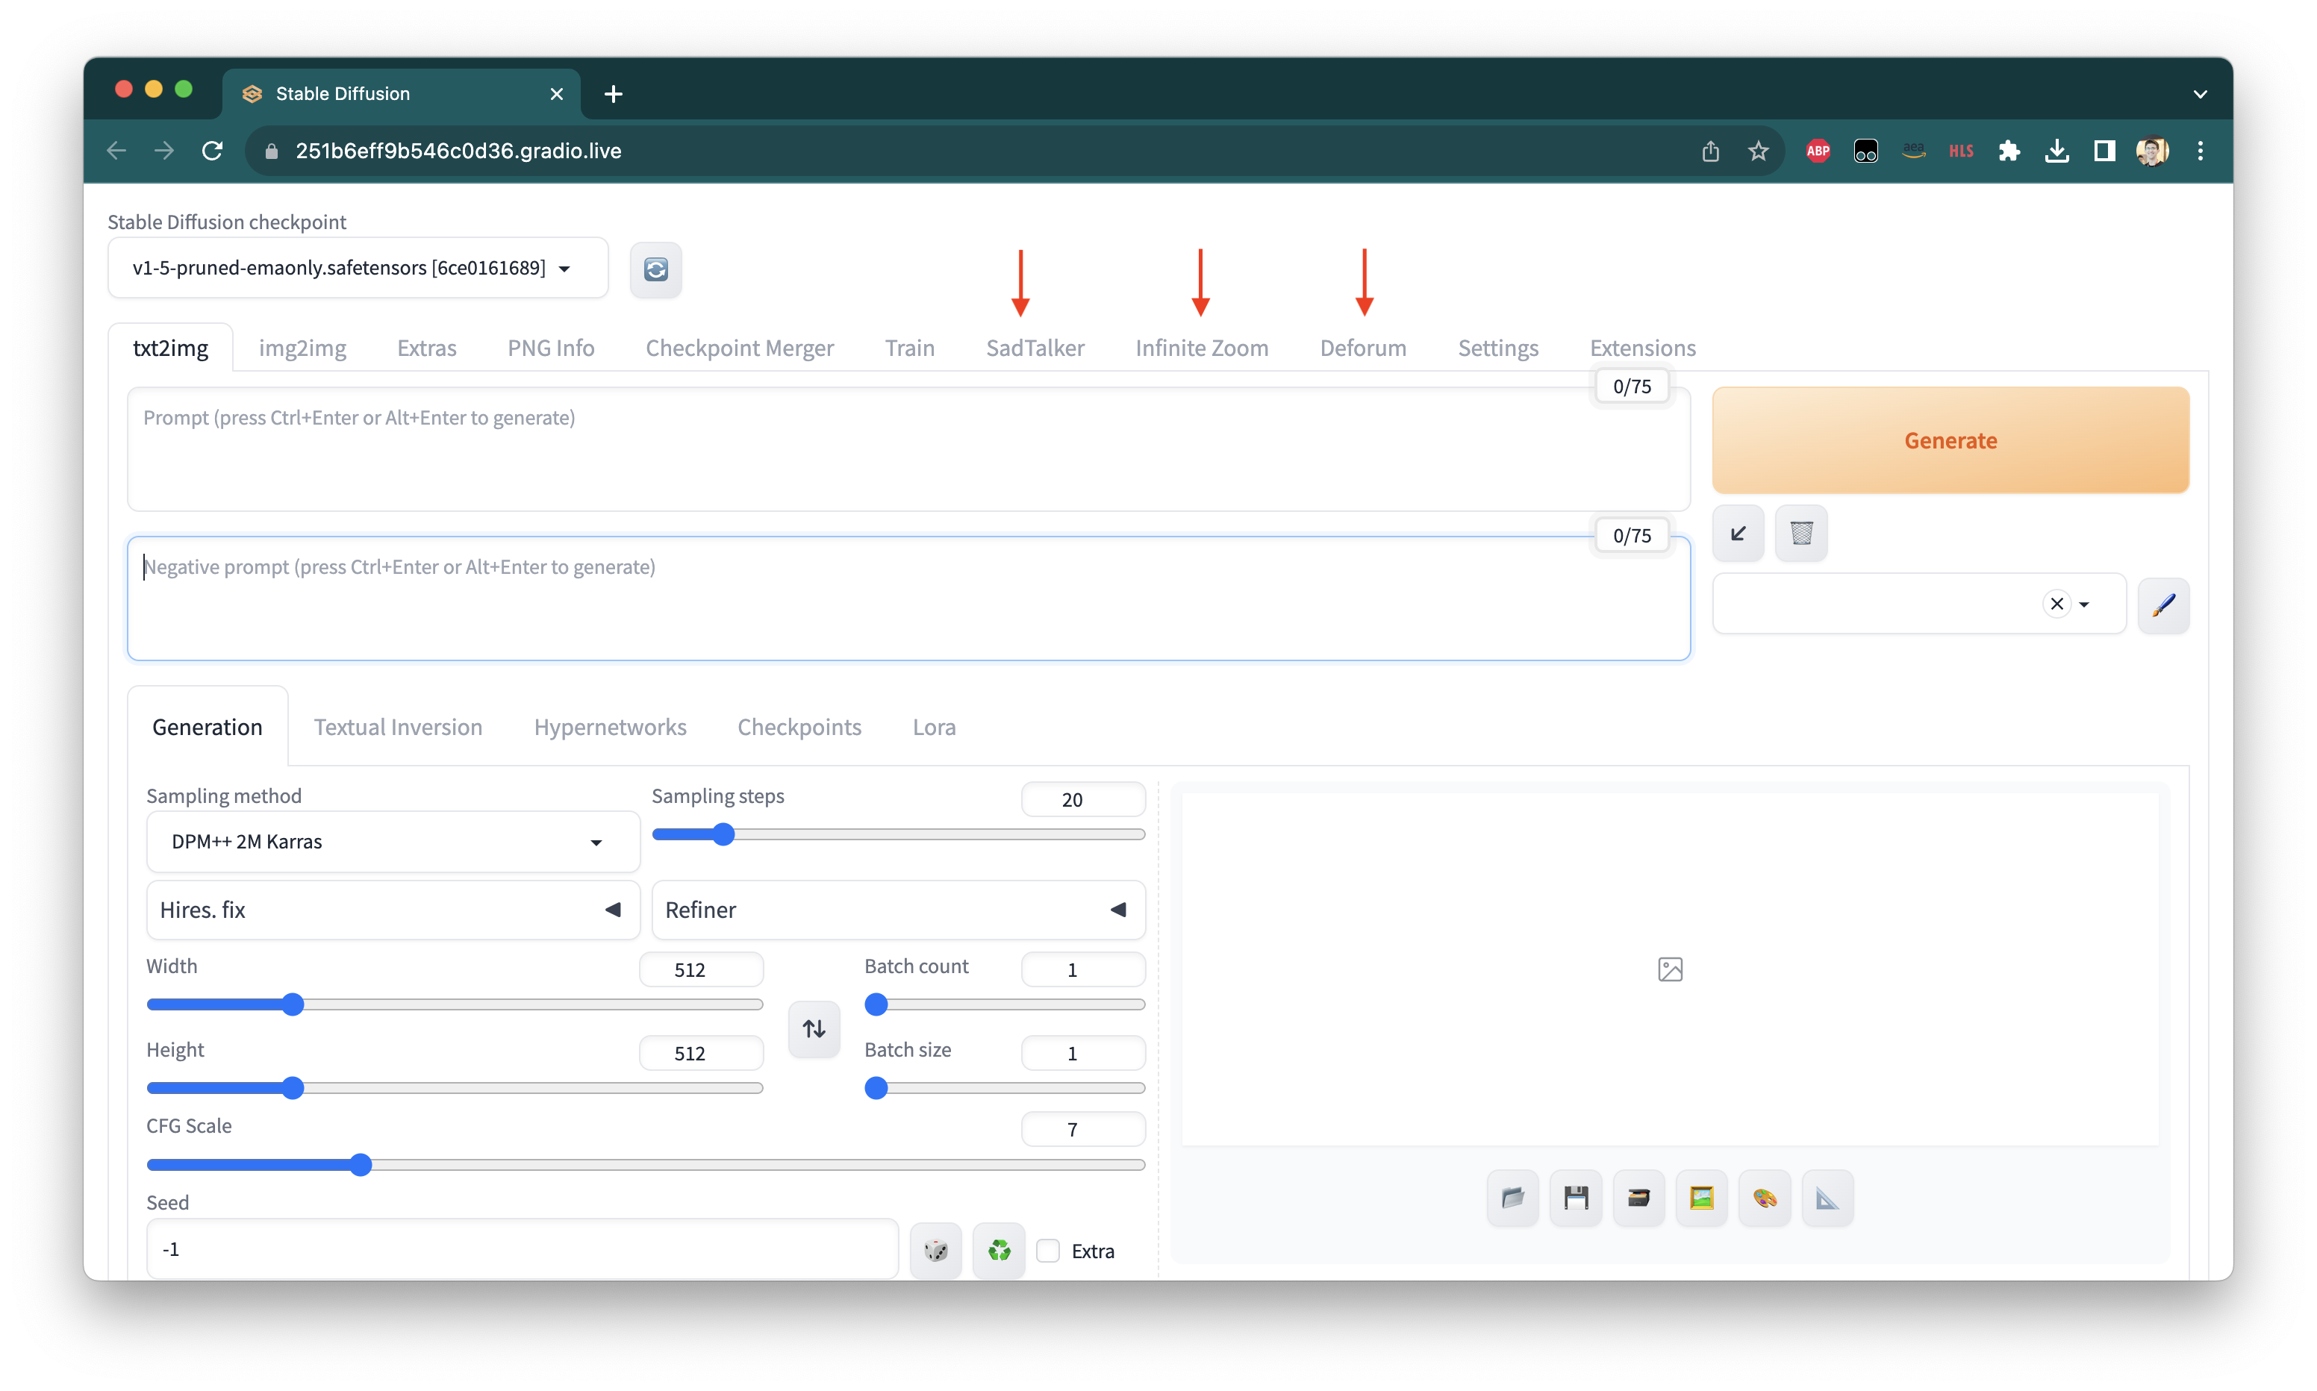Switch to the PNG Info tab
The image size is (2317, 1391).
pyautogui.click(x=550, y=348)
